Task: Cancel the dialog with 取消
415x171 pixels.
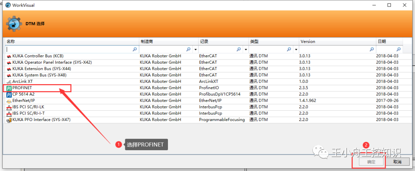Action: coord(397,162)
